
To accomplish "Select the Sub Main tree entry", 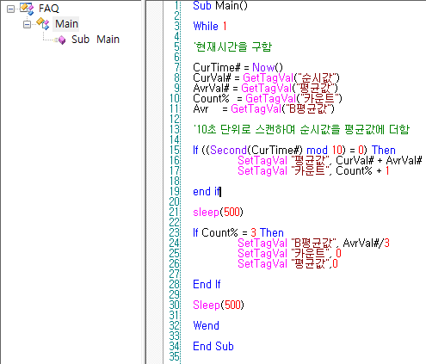I will tap(96, 40).
